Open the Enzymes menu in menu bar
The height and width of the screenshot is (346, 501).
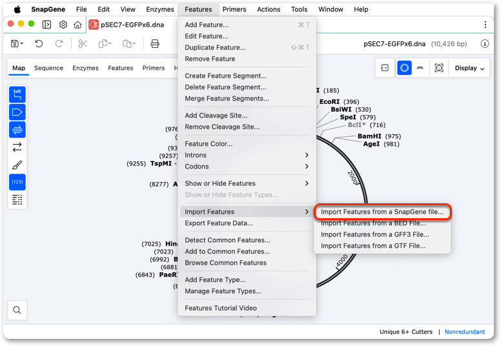[159, 9]
